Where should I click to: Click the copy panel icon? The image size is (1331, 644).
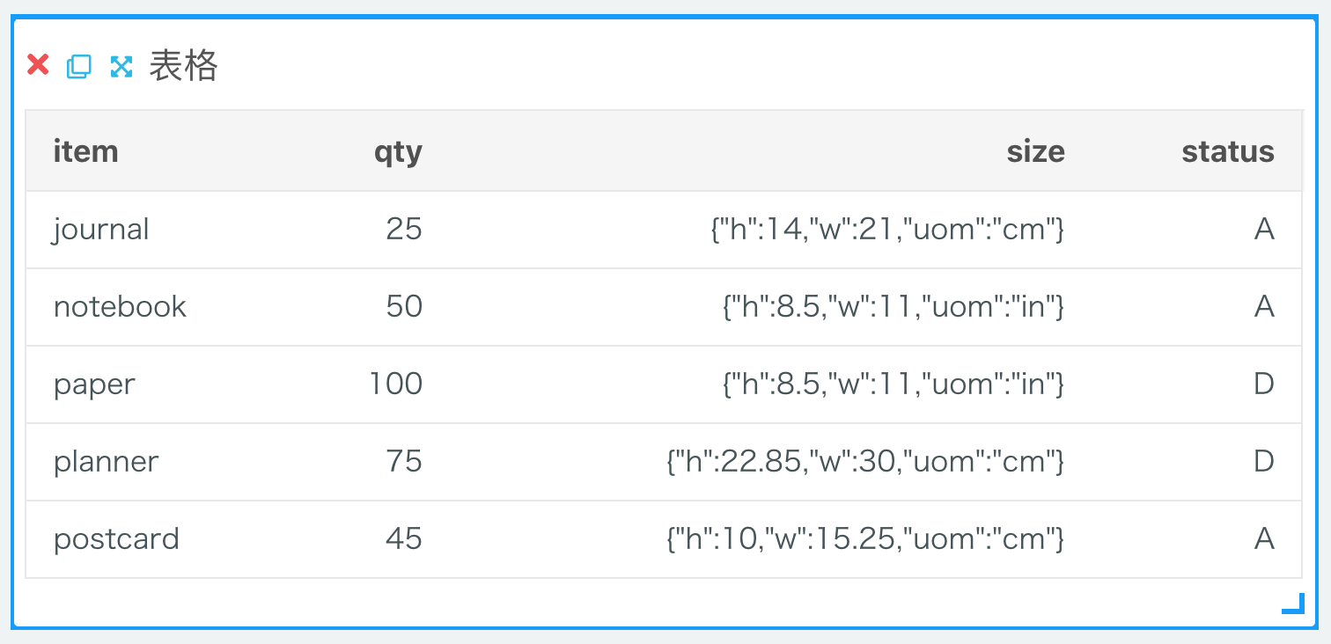[x=79, y=66]
